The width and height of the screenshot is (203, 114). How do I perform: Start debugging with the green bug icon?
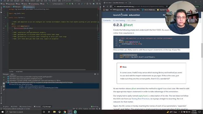pos(70,4)
